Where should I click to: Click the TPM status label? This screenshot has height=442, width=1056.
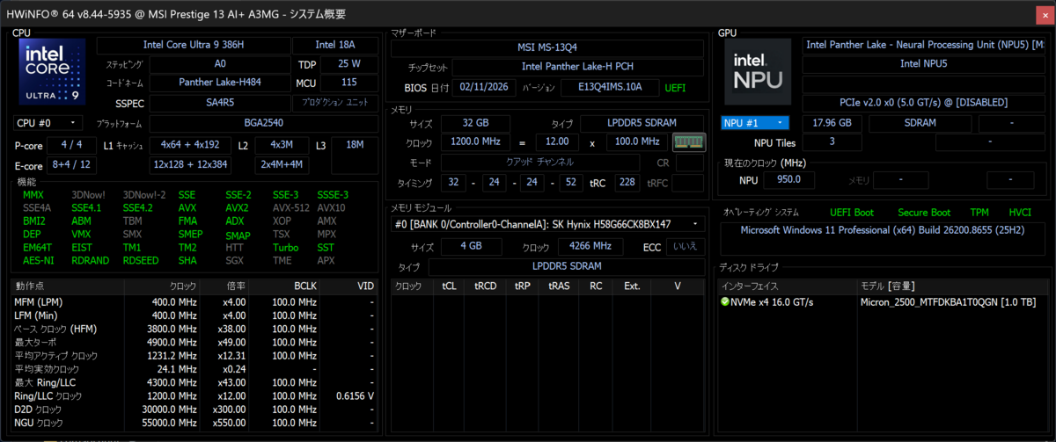(x=979, y=213)
